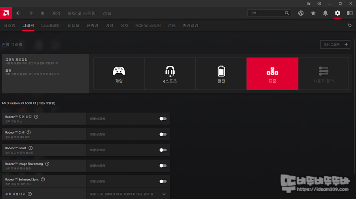Show help for Radeon Chill
Viewport: 356px width, 199px height.
[28, 132]
